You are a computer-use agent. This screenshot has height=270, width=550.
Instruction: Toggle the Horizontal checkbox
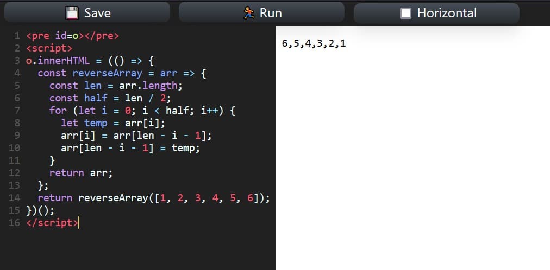(406, 14)
